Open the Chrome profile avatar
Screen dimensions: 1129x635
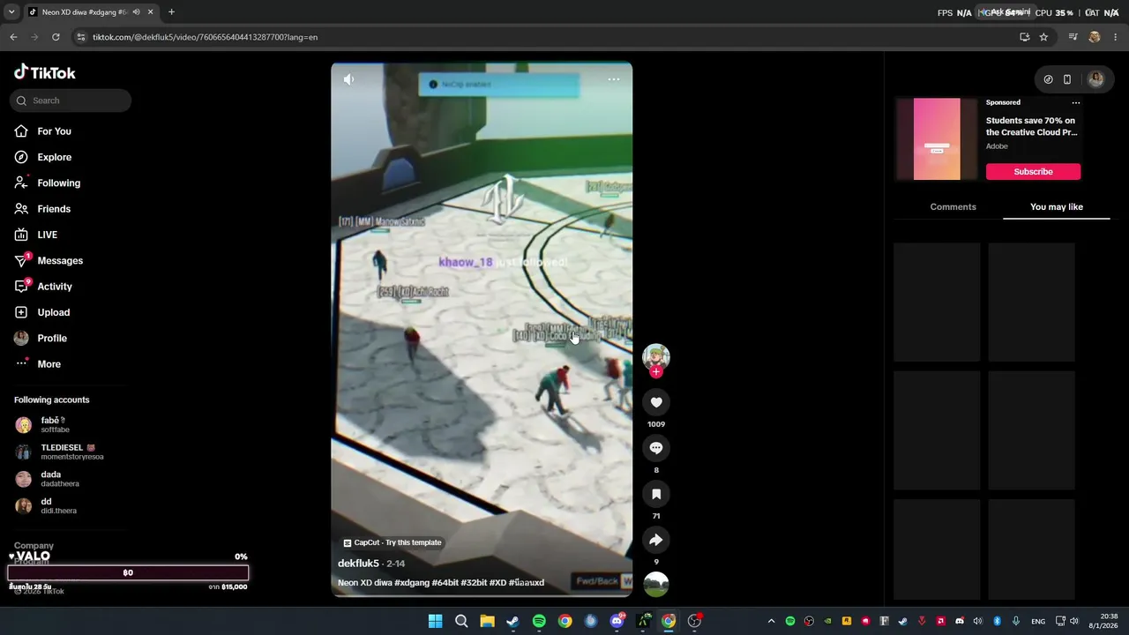point(1095,37)
